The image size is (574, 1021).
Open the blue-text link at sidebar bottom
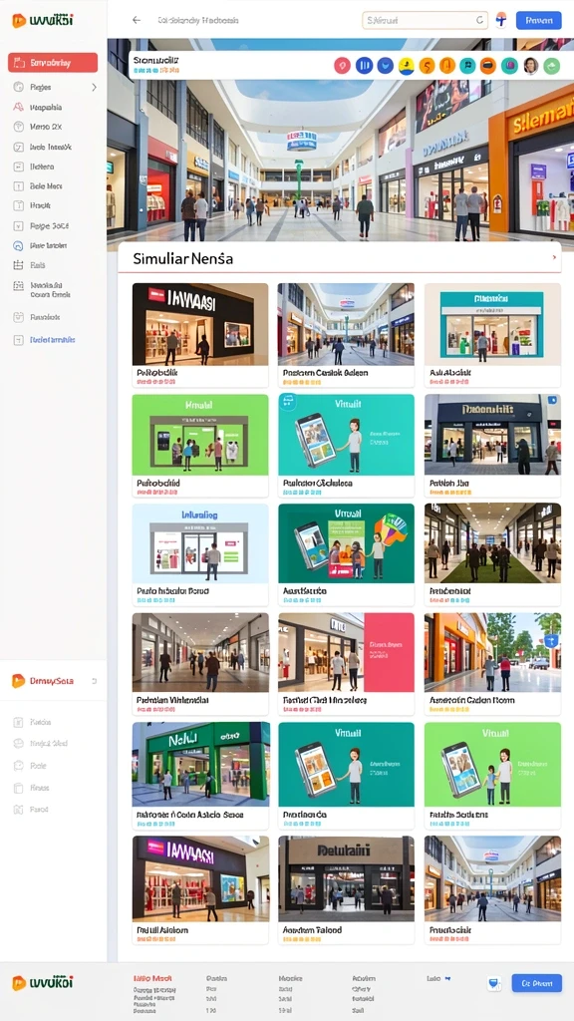pyautogui.click(x=52, y=340)
